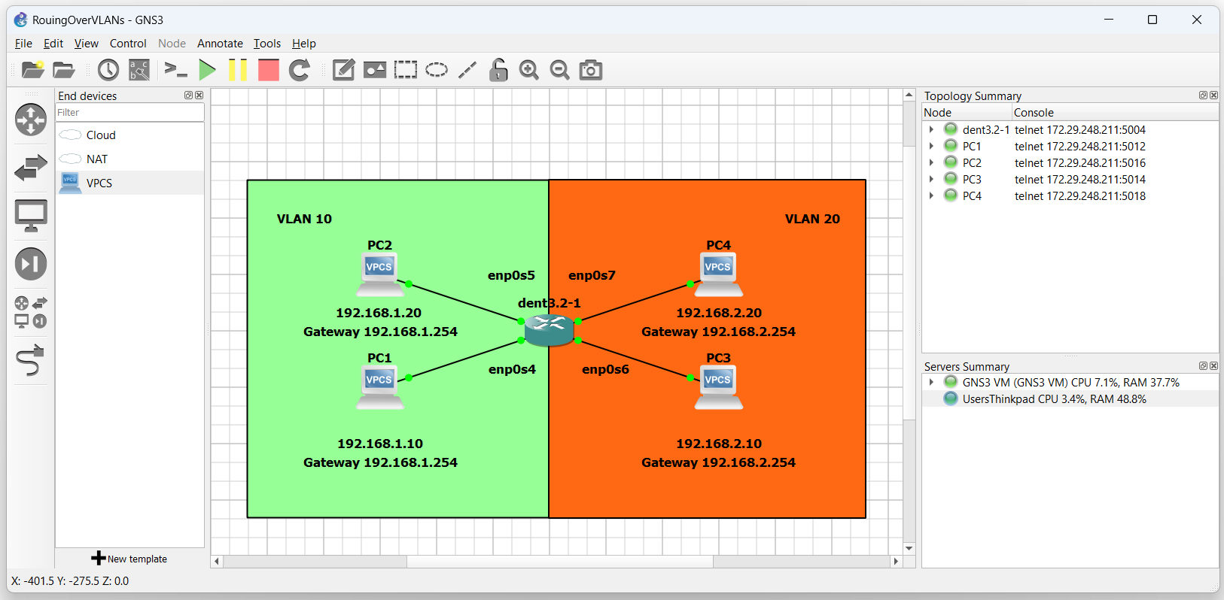Stop all nodes with red square icon
This screenshot has height=600, width=1224.
[x=268, y=70]
